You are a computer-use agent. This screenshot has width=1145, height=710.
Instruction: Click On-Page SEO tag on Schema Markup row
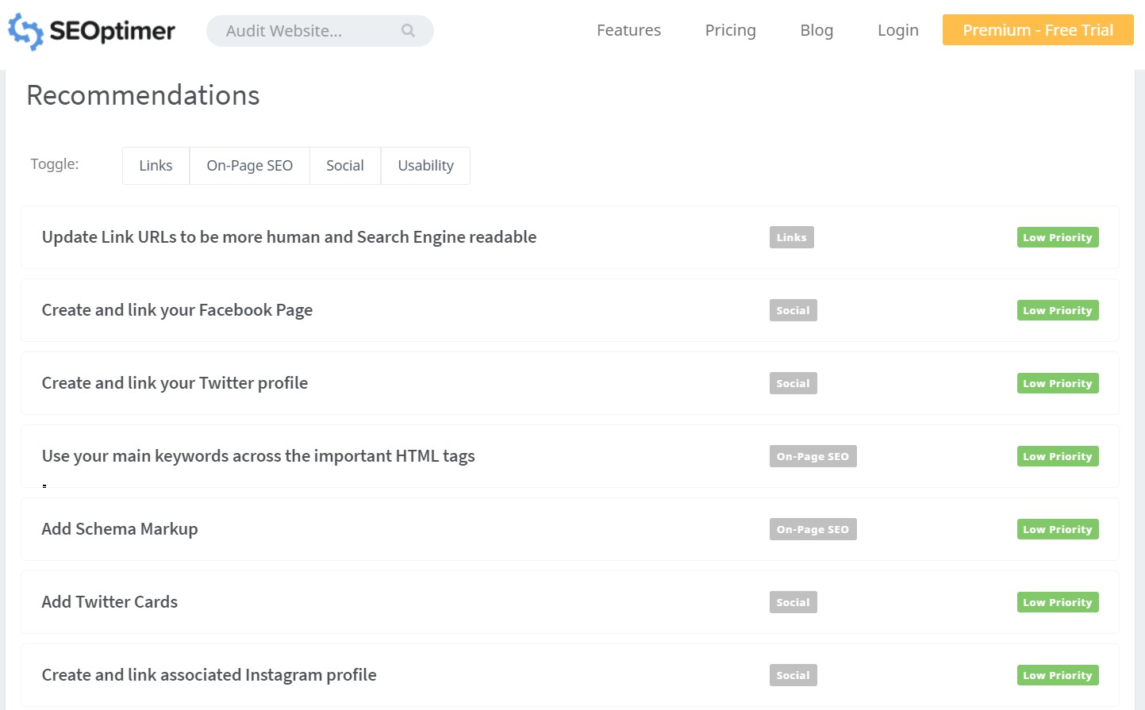coord(813,529)
